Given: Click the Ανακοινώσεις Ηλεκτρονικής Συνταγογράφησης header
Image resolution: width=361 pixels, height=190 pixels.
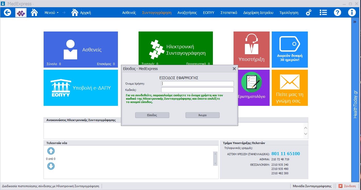Looking at the screenshot, I should 81,120.
